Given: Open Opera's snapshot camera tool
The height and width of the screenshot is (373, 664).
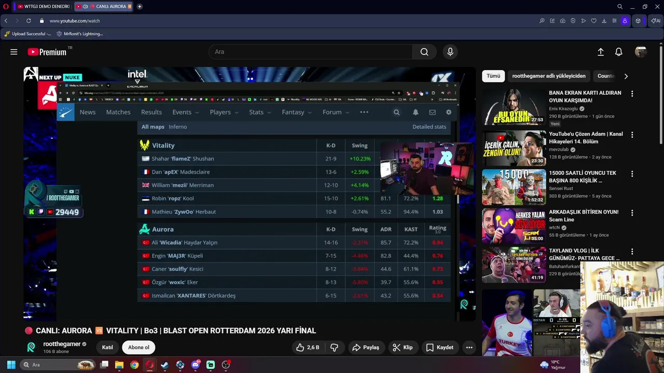Looking at the screenshot, I should point(563,21).
